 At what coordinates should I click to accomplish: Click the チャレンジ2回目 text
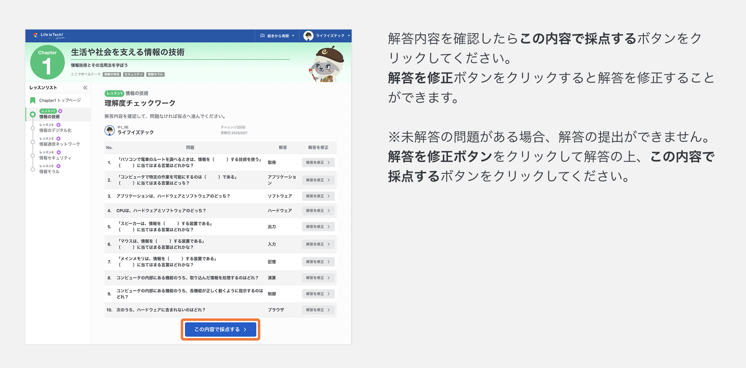pos(233,127)
